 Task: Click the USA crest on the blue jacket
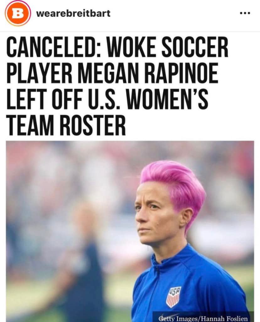[x=174, y=297]
